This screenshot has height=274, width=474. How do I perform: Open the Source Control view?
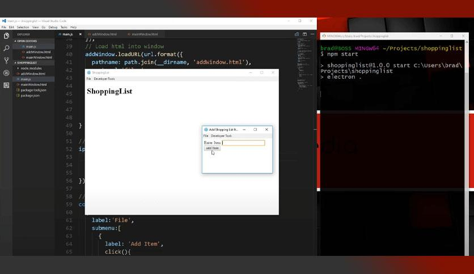6,61
